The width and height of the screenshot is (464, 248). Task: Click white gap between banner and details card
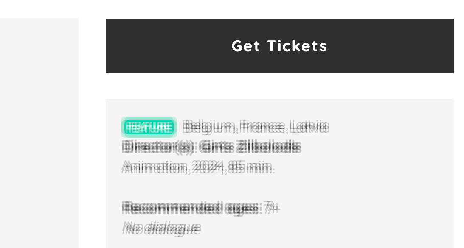click(279, 86)
